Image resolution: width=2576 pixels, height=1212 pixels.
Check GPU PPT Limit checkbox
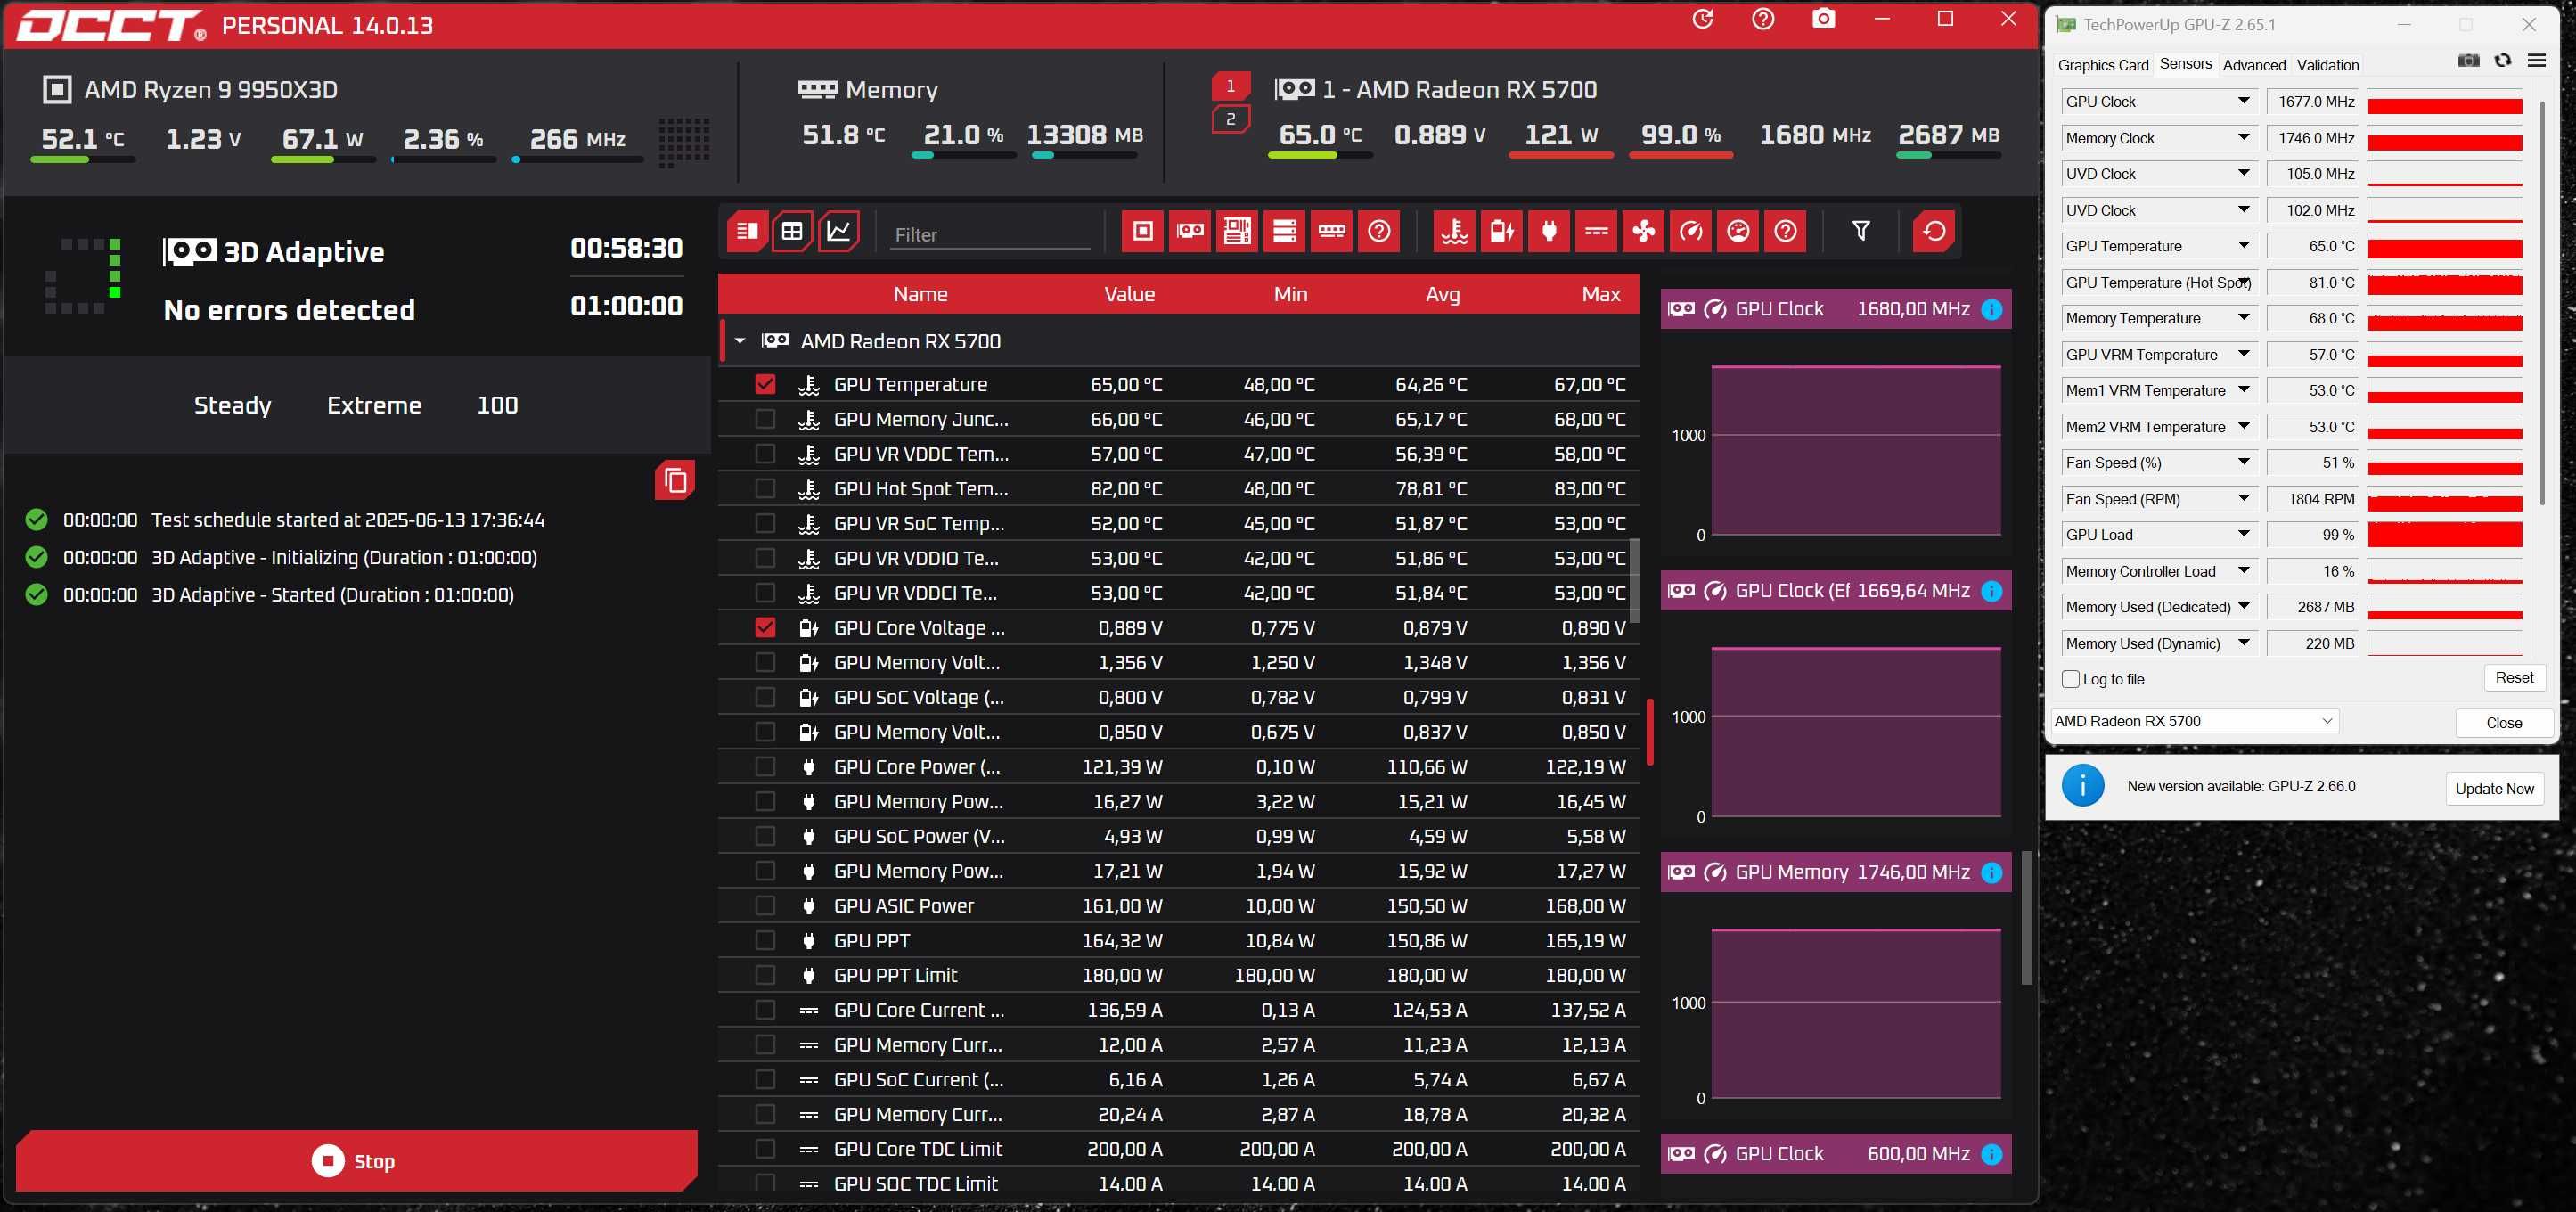point(765,975)
